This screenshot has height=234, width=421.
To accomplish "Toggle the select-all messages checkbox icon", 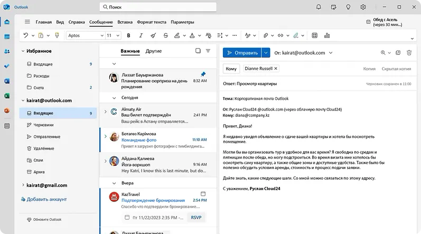I will pyautogui.click(x=198, y=51).
